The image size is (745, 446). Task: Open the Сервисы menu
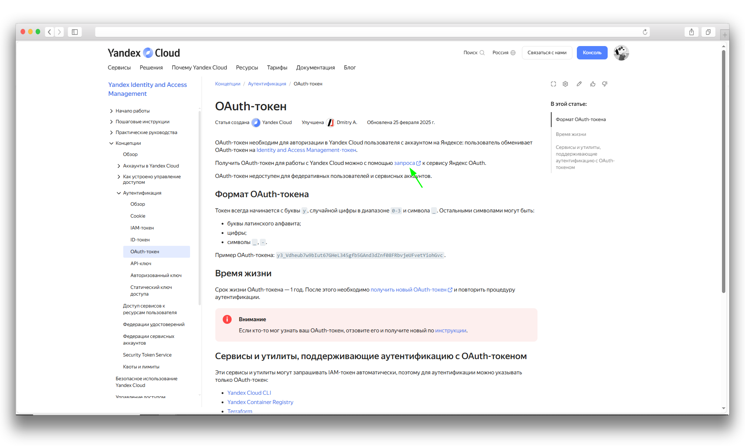[119, 68]
